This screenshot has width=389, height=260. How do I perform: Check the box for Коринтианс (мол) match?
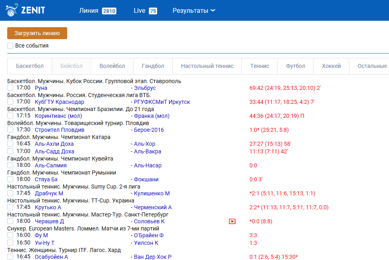(x=10, y=116)
